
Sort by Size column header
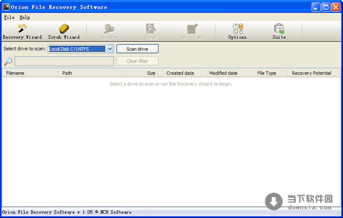pos(142,73)
